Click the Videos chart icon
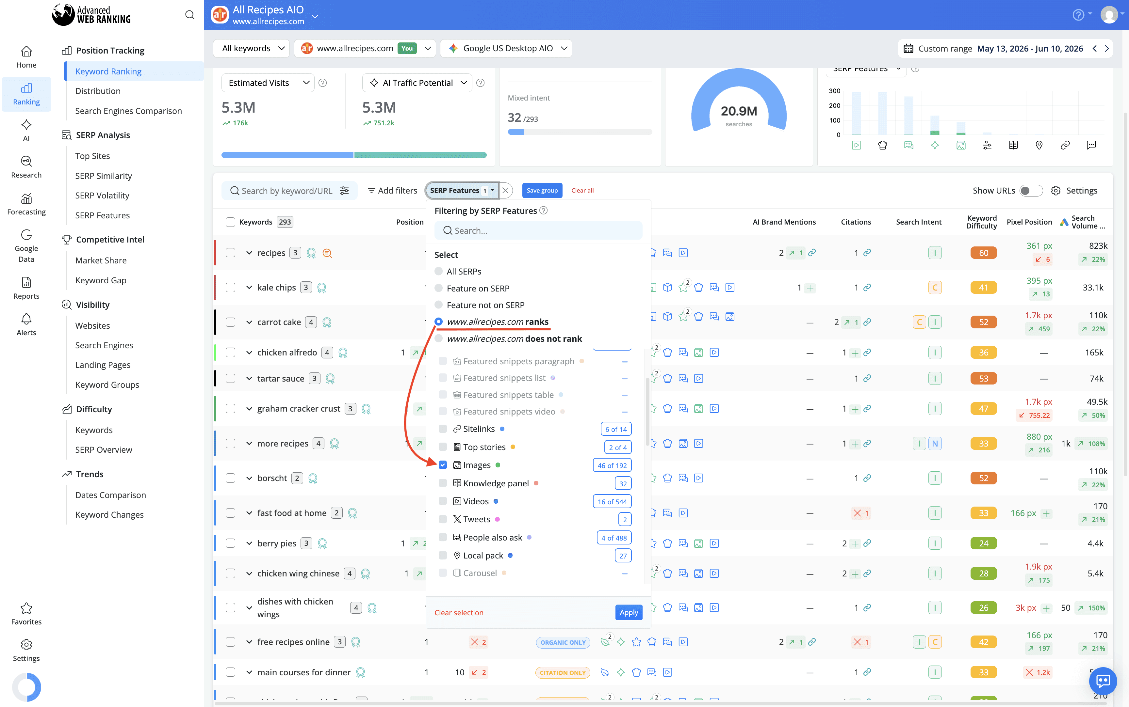Viewport: 1129px width, 707px height. [x=856, y=146]
